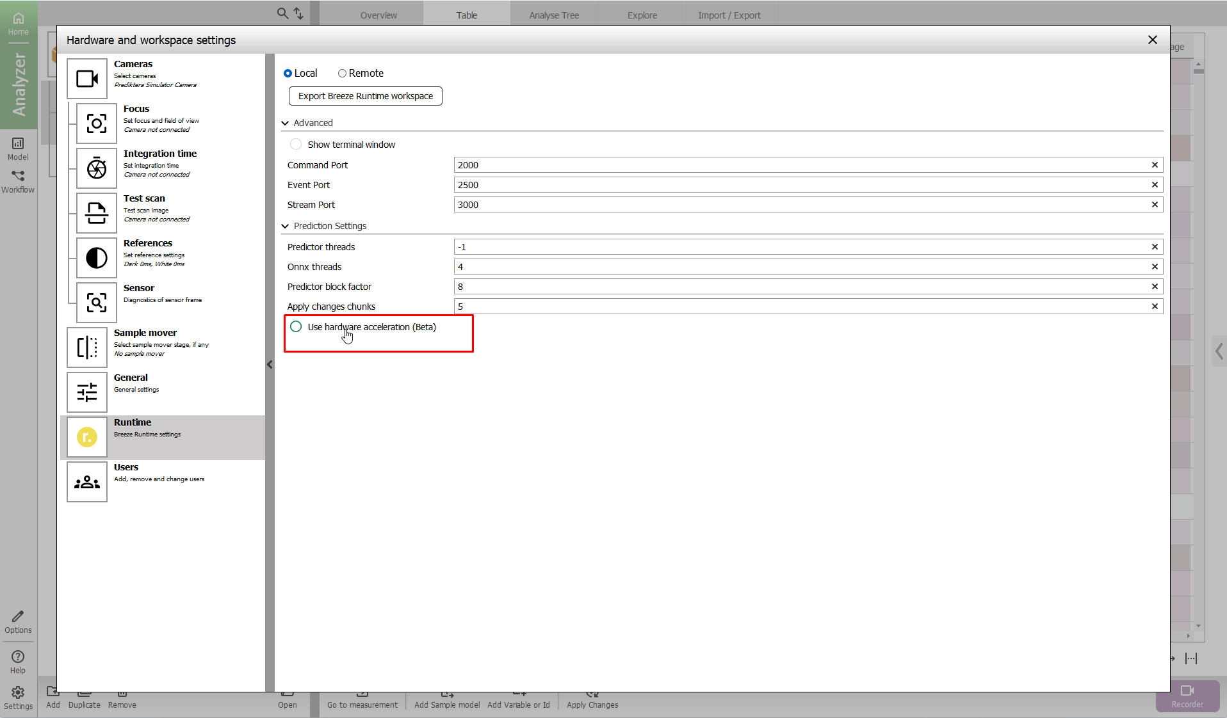Collapse the Prediction Settings section
The height and width of the screenshot is (718, 1227).
pyautogui.click(x=285, y=226)
